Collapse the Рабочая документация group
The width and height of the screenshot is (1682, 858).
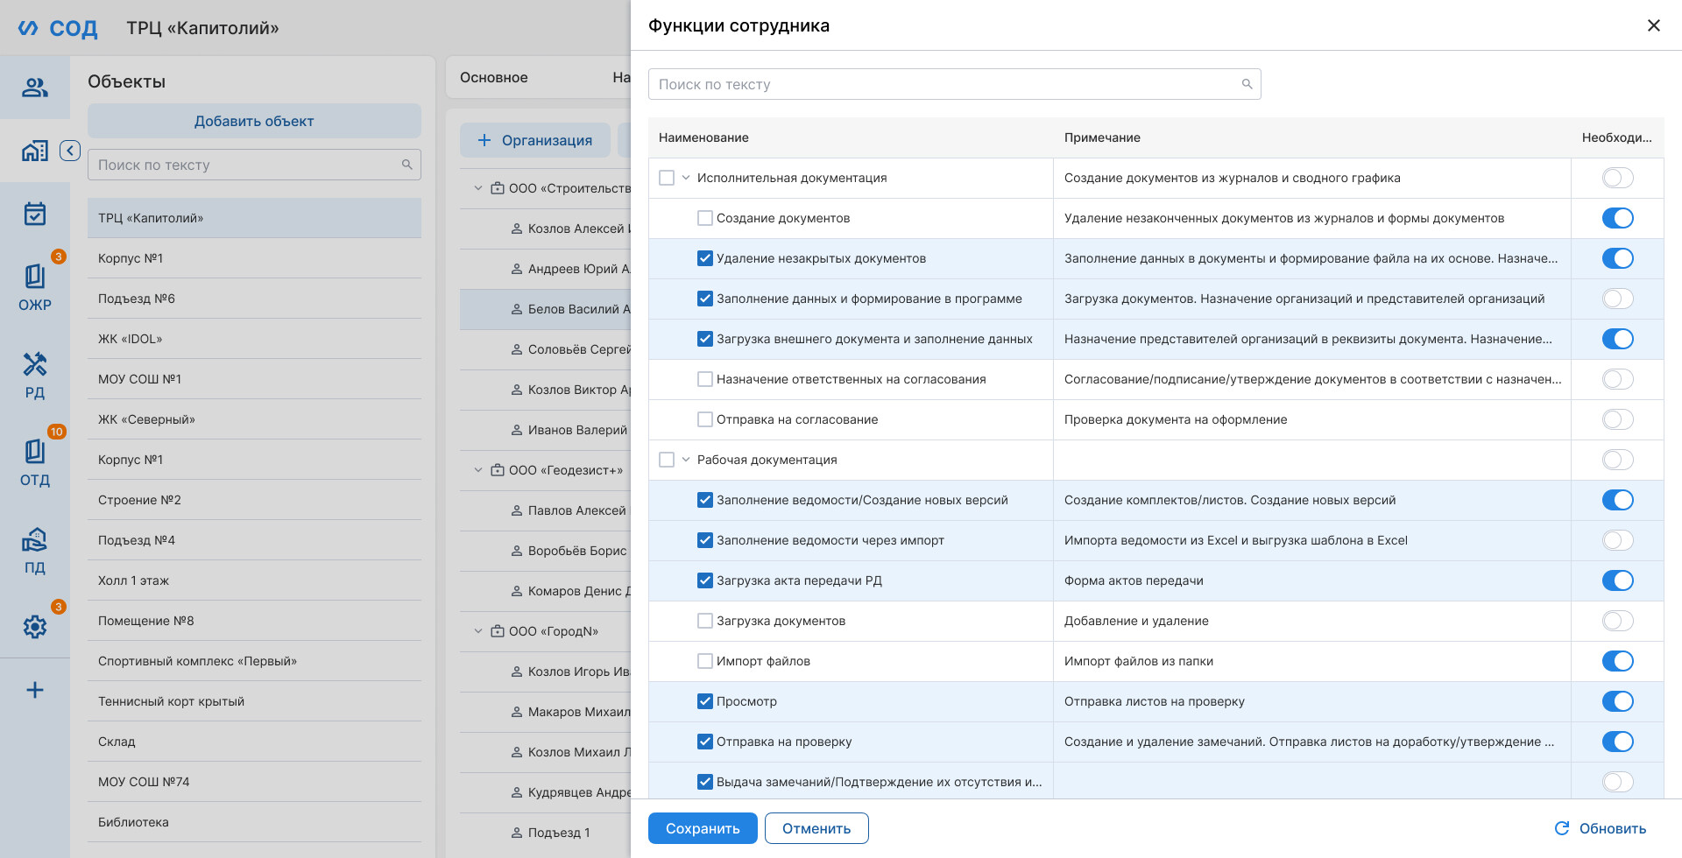coord(686,460)
